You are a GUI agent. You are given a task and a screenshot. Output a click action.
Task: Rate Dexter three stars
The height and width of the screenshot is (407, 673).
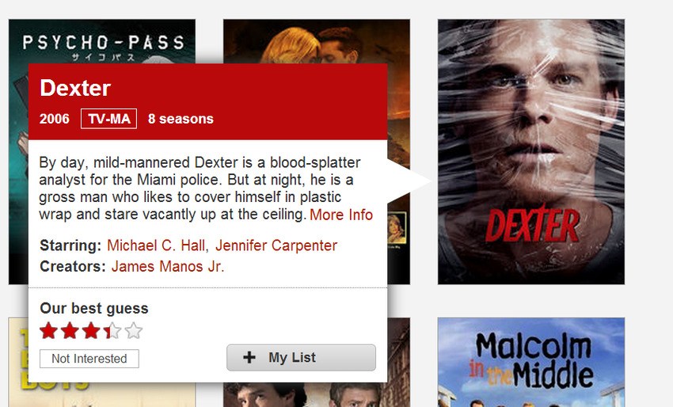[x=91, y=330]
